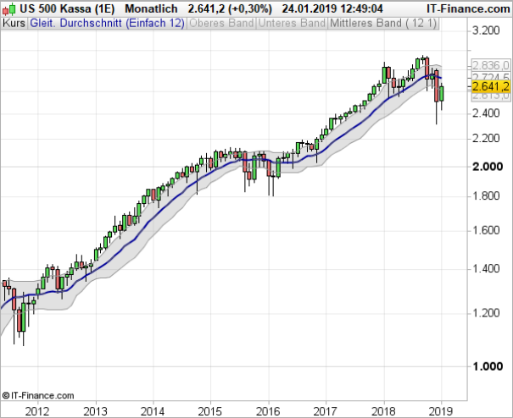Select Gleit. Durchschnitt (Einfach 12) legend tab

tap(107, 24)
